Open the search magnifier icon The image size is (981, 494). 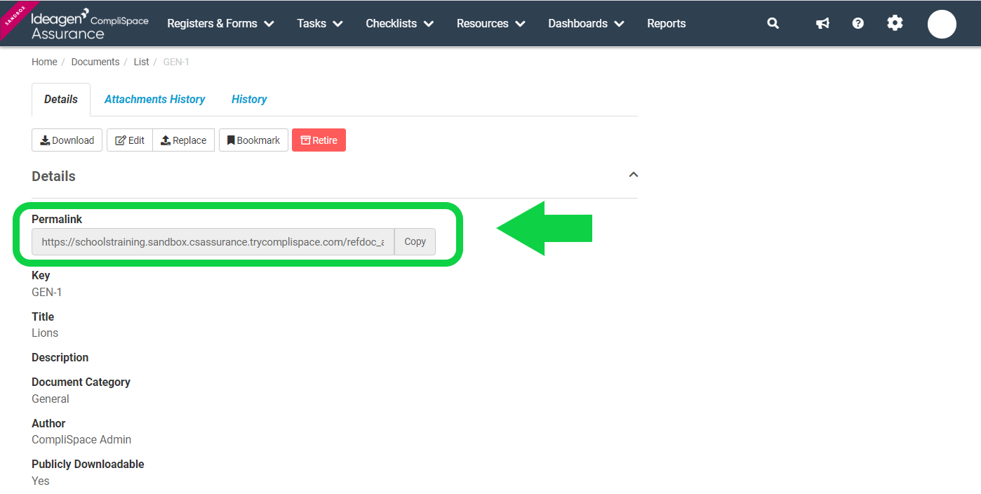click(x=773, y=23)
